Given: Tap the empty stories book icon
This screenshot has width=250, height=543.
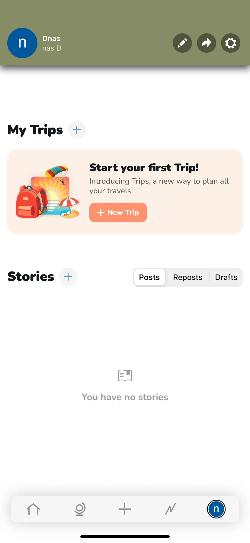Looking at the screenshot, I should 125,375.
